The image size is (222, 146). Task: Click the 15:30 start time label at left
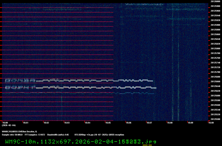coord(5,122)
